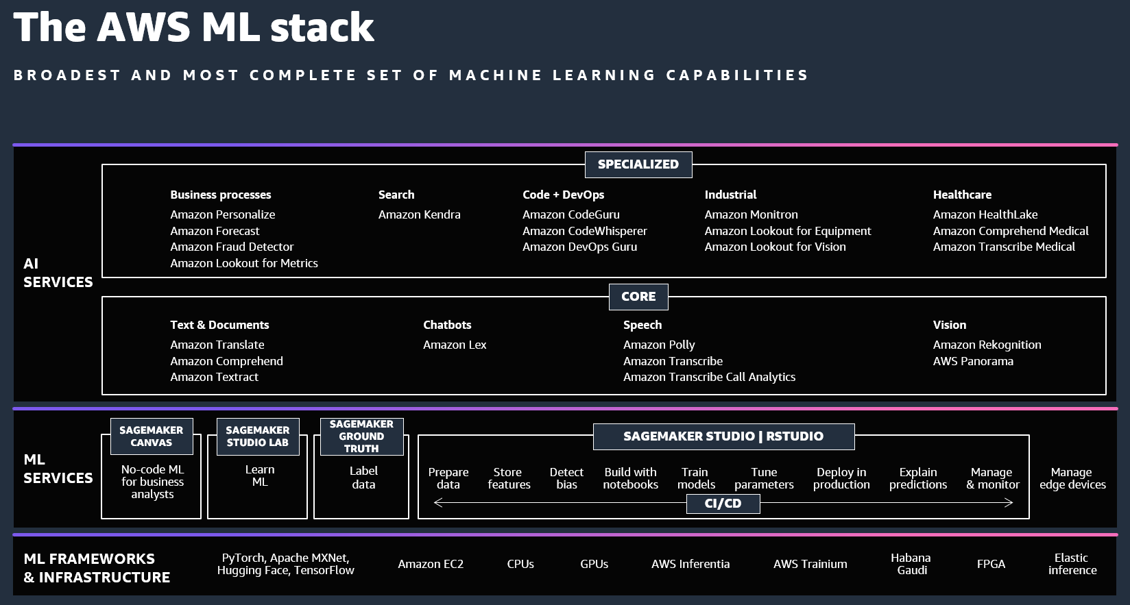
Task: Click Amazon Lookout for Vision
Action: coord(776,247)
